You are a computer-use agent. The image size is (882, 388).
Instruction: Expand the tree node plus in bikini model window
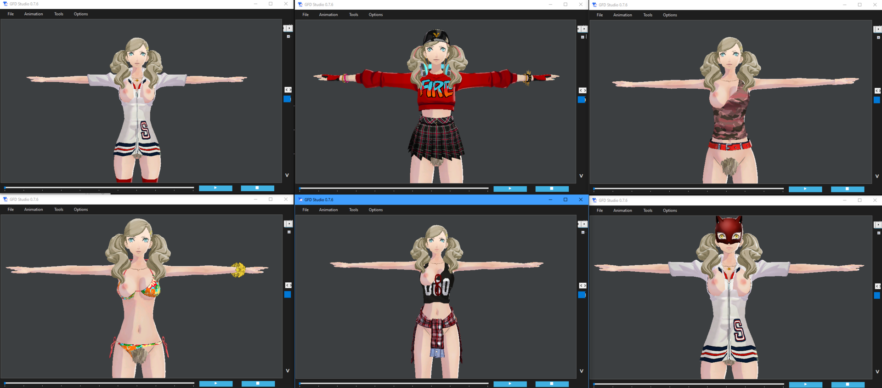point(289,232)
